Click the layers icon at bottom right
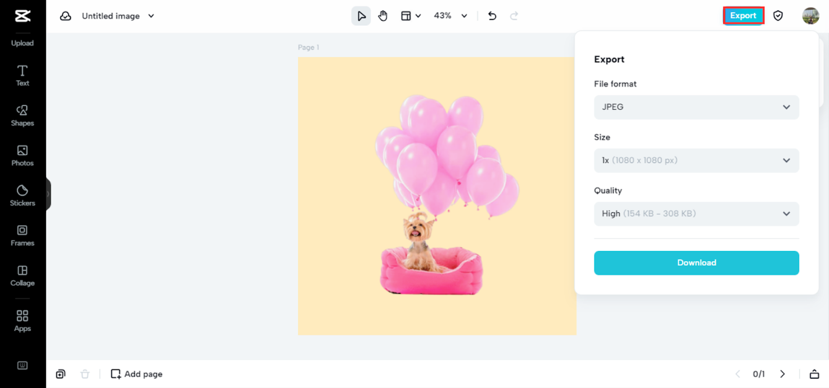Image resolution: width=829 pixels, height=388 pixels. 814,374
